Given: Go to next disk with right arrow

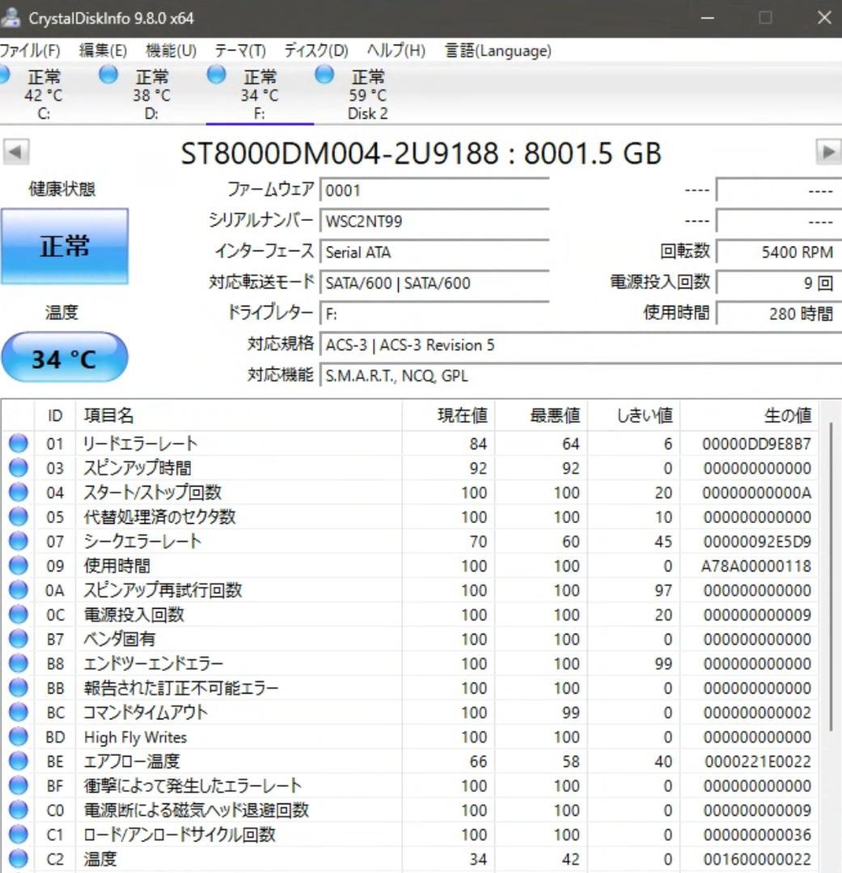Looking at the screenshot, I should pyautogui.click(x=828, y=151).
